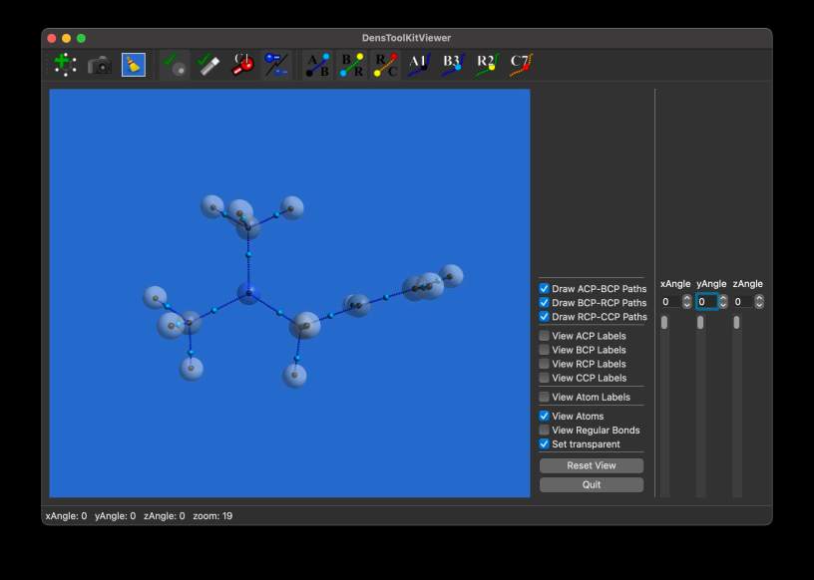Click the R2 label toolbar icon

(487, 65)
